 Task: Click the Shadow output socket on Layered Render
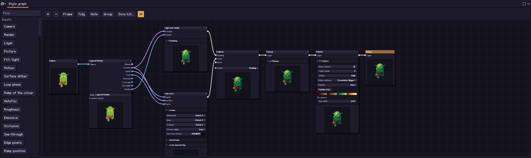coord(132,89)
